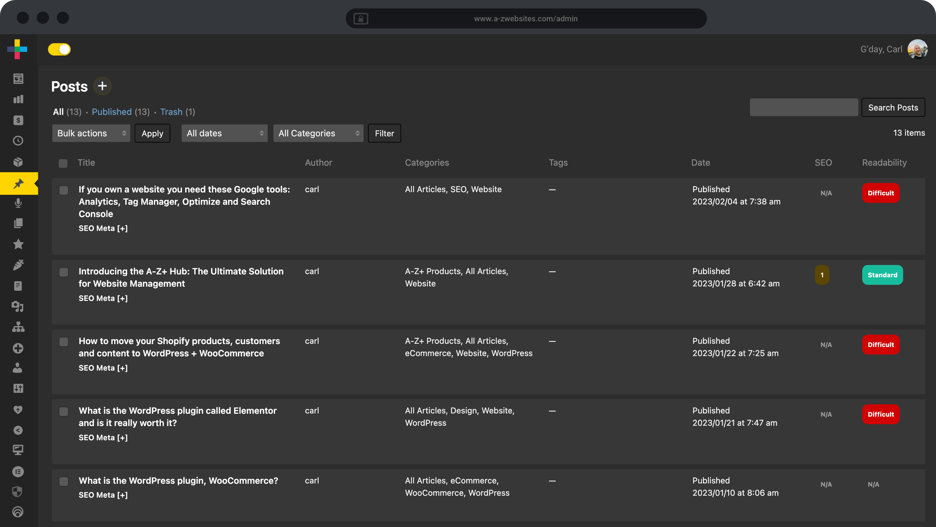The width and height of the screenshot is (936, 527).
Task: Click the Readability column header
Action: [884, 163]
